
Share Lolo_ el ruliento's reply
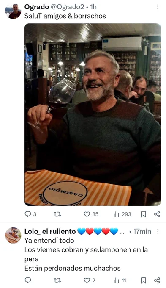coord(157,280)
